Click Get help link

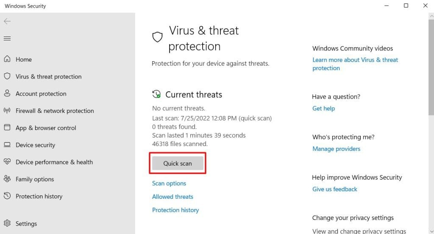[x=323, y=108]
